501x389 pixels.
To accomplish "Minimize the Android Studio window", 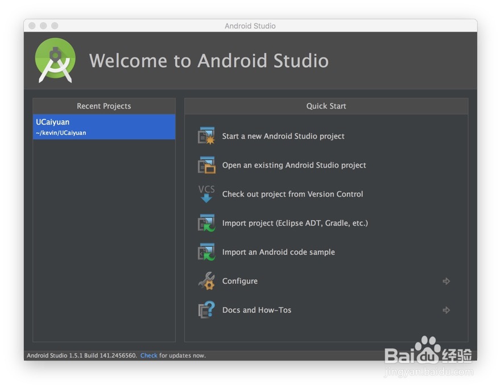I will point(43,26).
